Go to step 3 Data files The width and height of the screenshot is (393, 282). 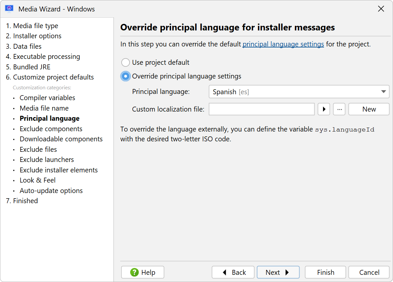click(x=24, y=46)
